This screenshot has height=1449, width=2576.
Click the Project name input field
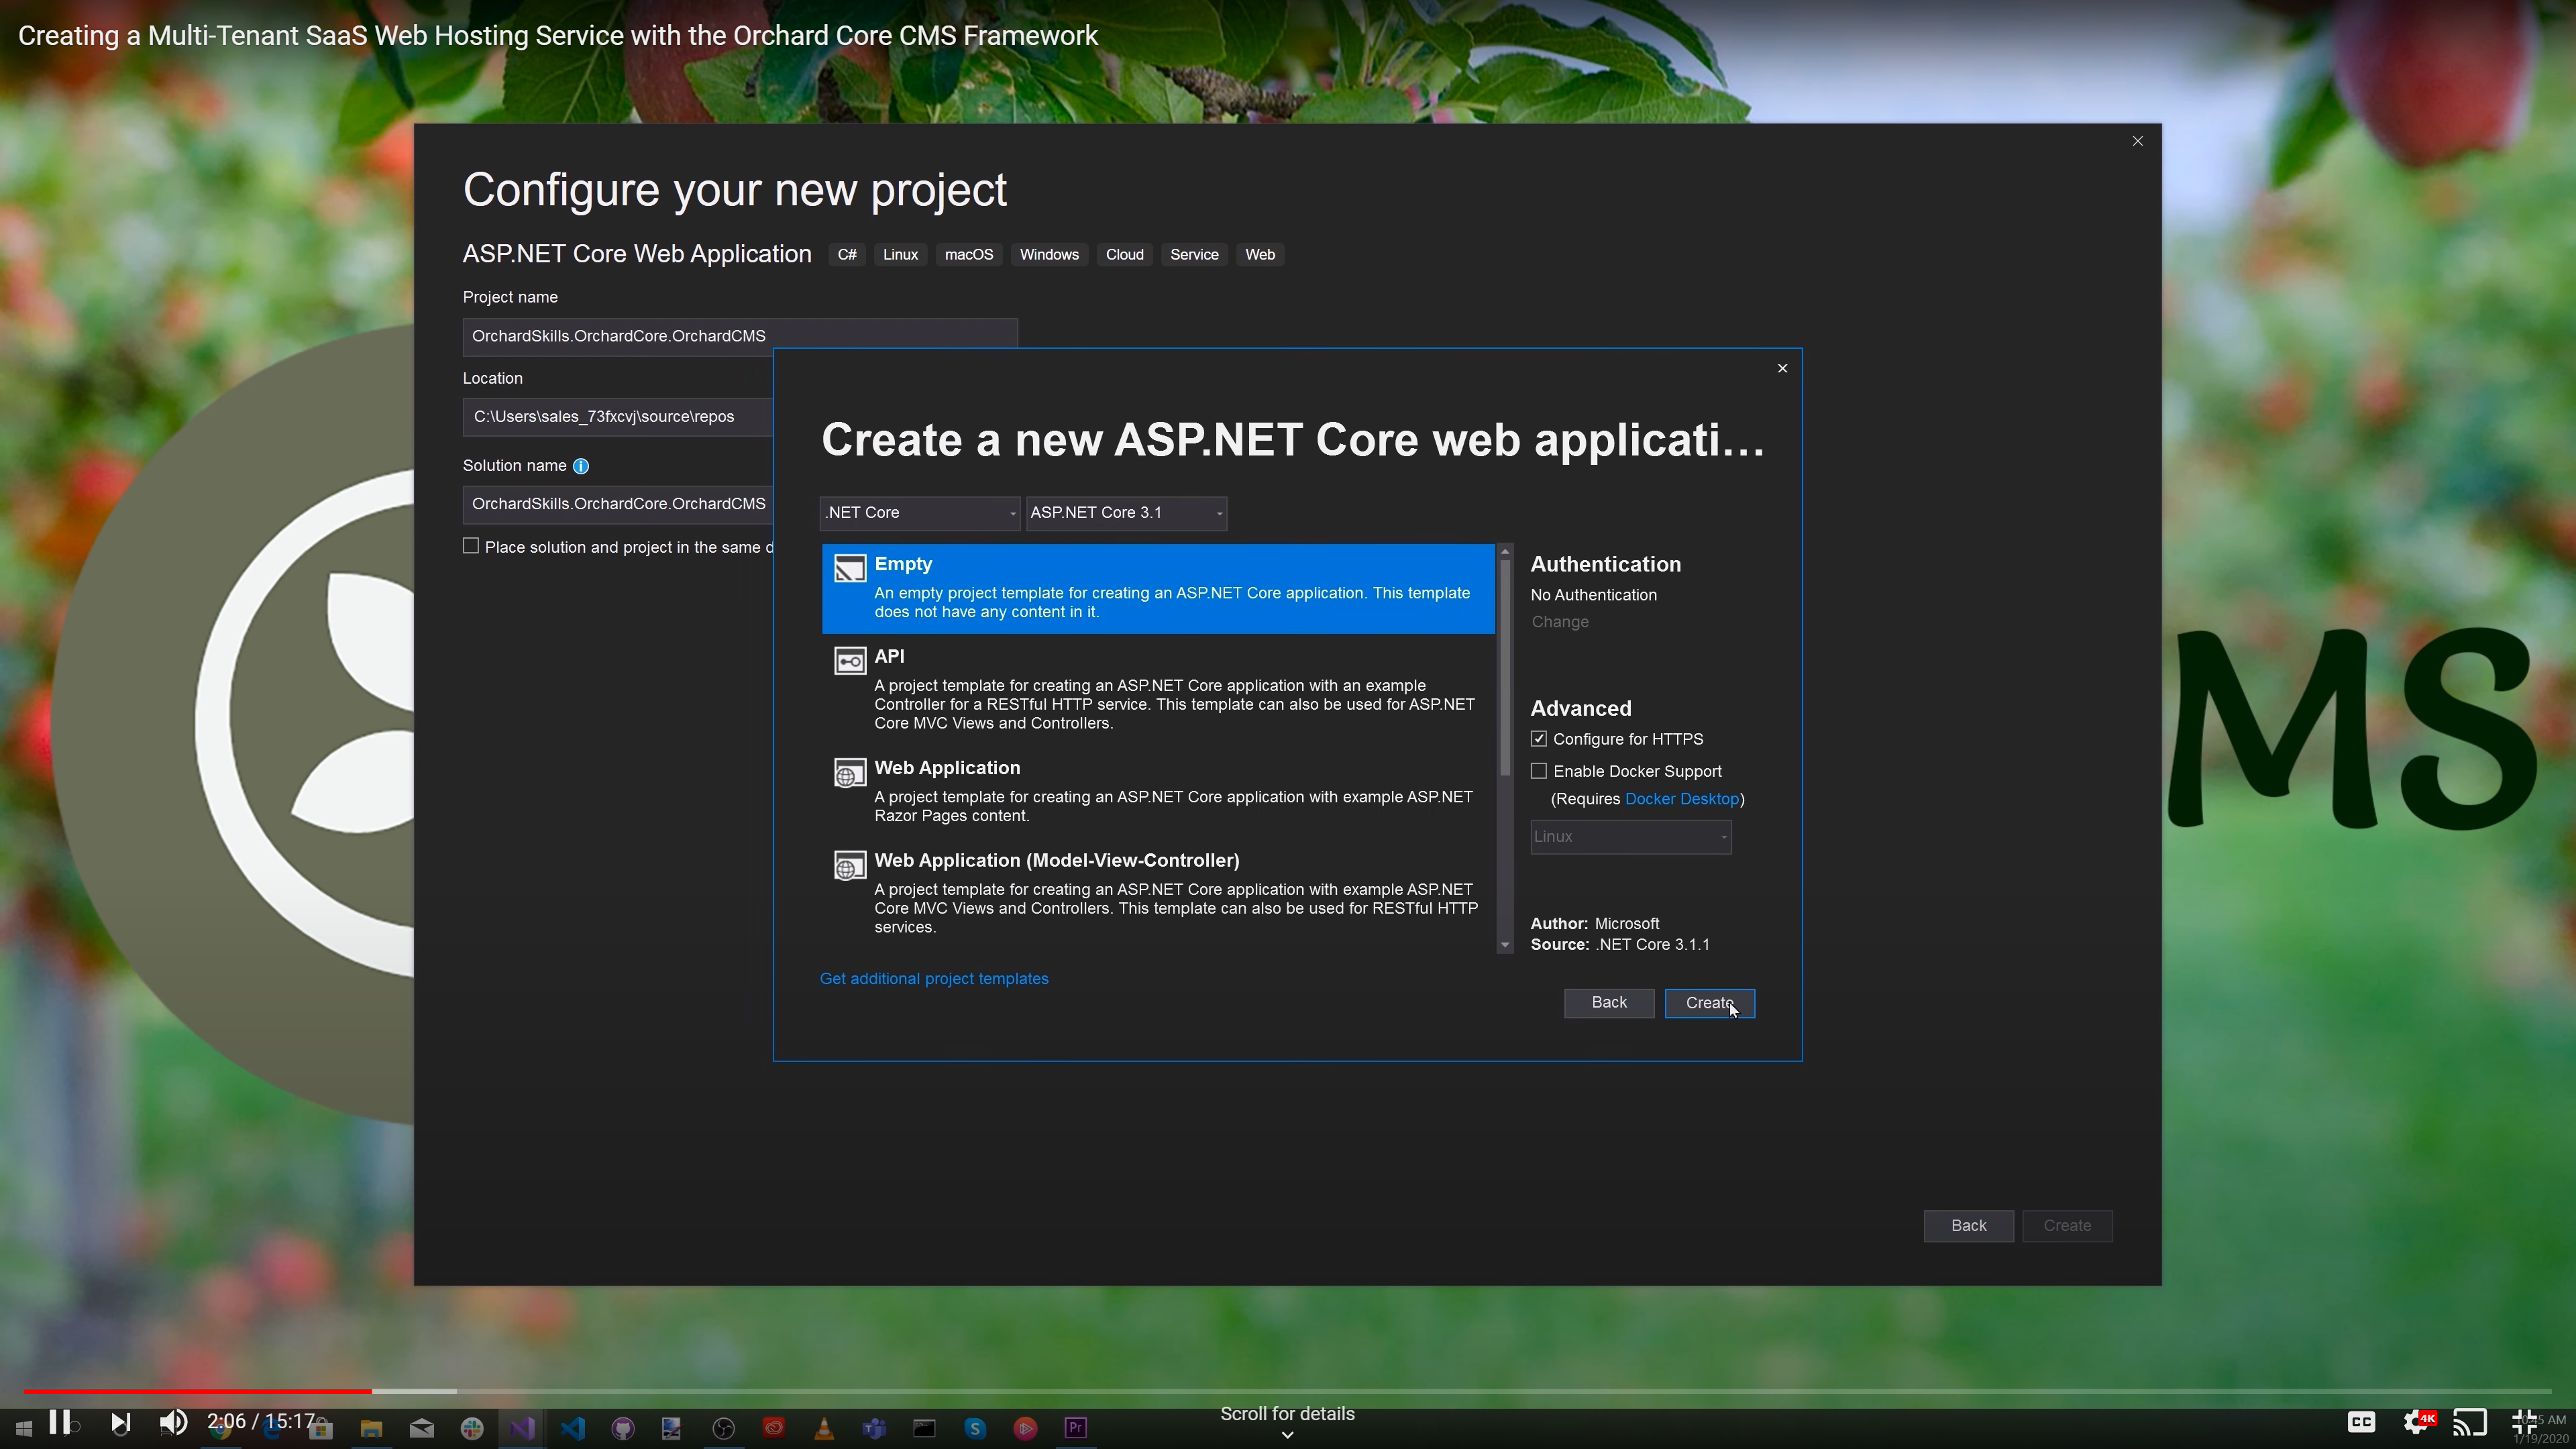740,336
